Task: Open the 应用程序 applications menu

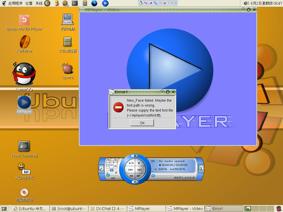Action: pyautogui.click(x=15, y=3)
